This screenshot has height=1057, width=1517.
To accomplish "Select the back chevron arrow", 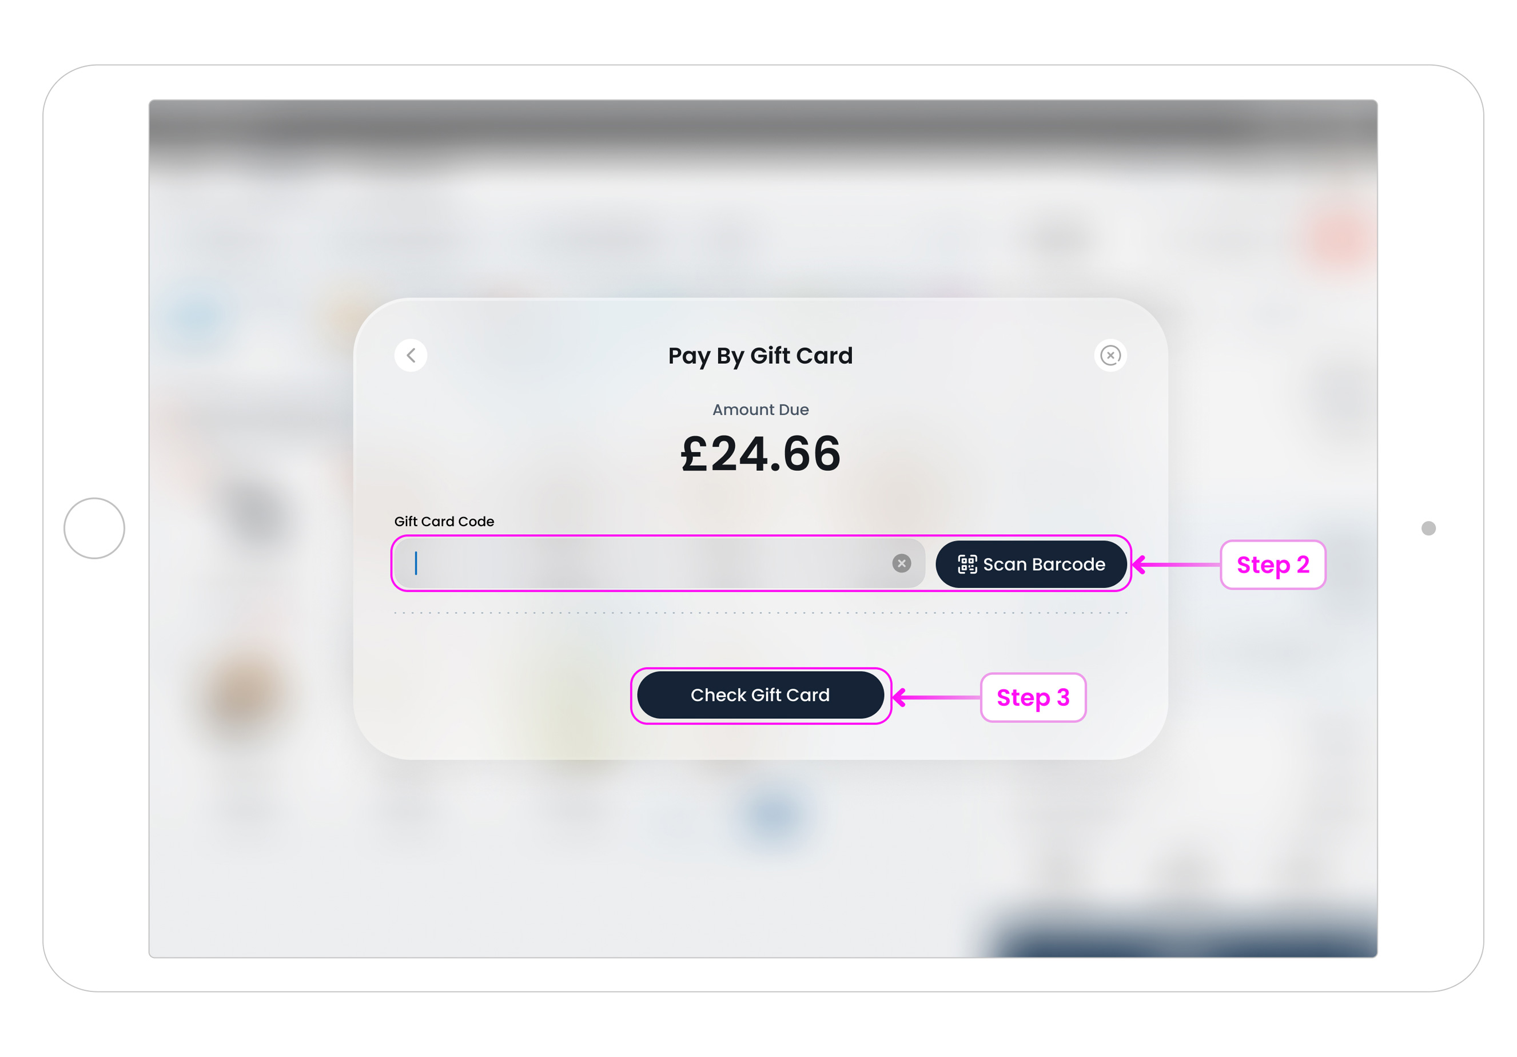I will coord(411,355).
